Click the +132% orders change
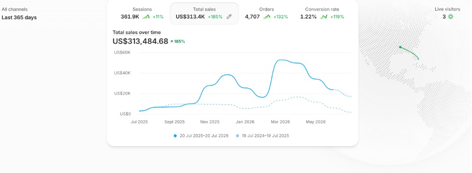The width and height of the screenshot is (472, 173). (281, 17)
